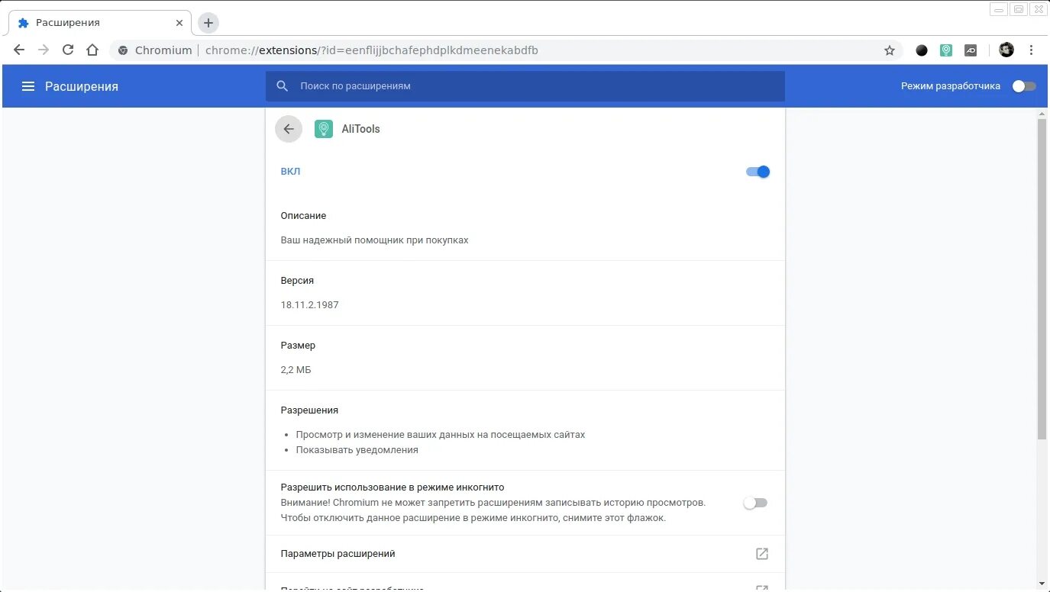The image size is (1050, 592).
Task: Click the Размер section heading
Action: [298, 346]
